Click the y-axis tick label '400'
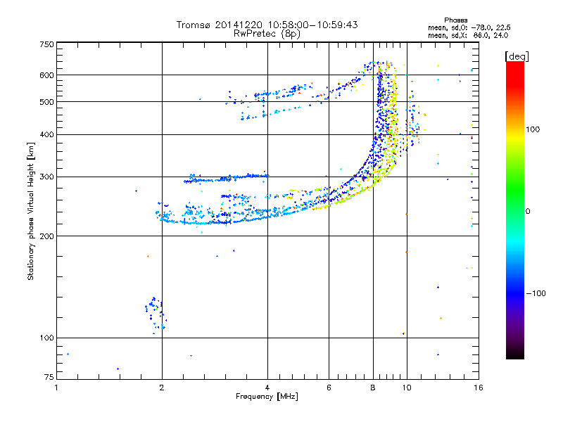Image resolution: width=563 pixels, height=422 pixels. pos(46,134)
